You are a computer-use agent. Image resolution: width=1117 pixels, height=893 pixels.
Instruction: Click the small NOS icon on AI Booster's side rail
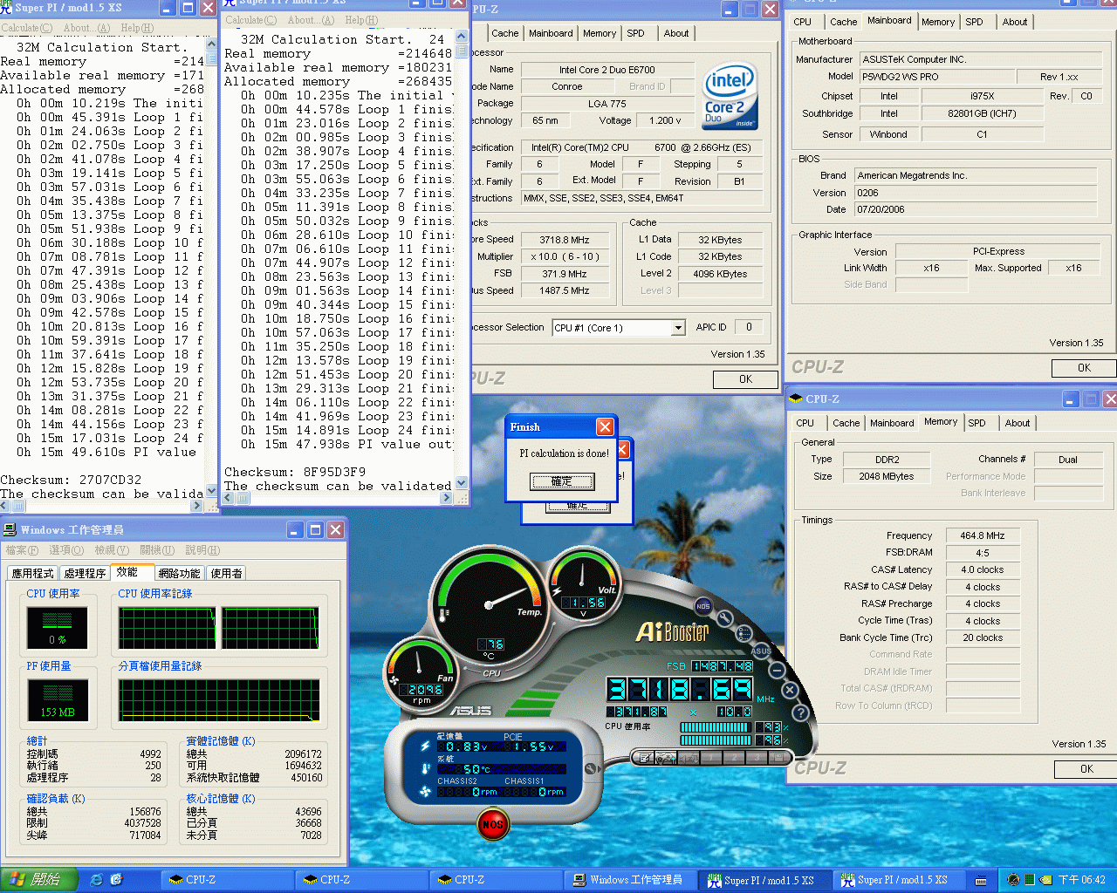(702, 606)
